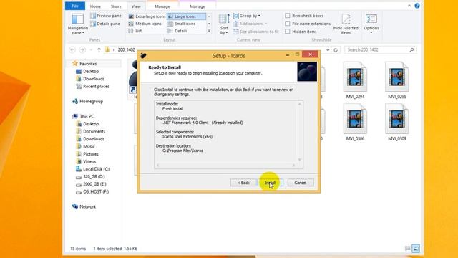458x258 pixels.
Task: Switch to List layout
Action: click(x=135, y=31)
